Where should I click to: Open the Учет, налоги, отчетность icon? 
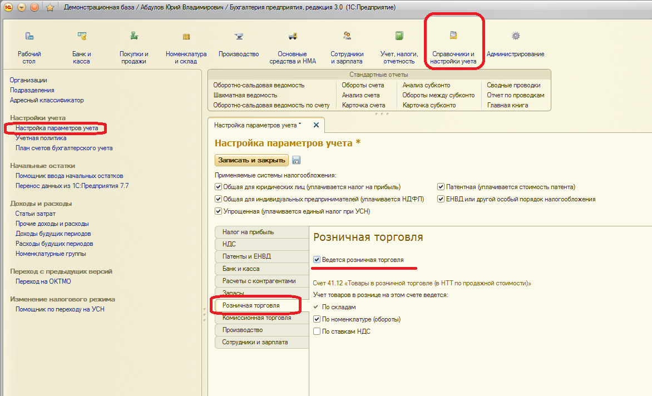click(x=399, y=36)
